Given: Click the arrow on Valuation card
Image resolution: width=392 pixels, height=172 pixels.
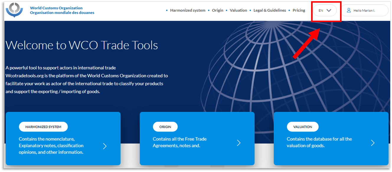Looking at the screenshot, I should [x=373, y=143].
